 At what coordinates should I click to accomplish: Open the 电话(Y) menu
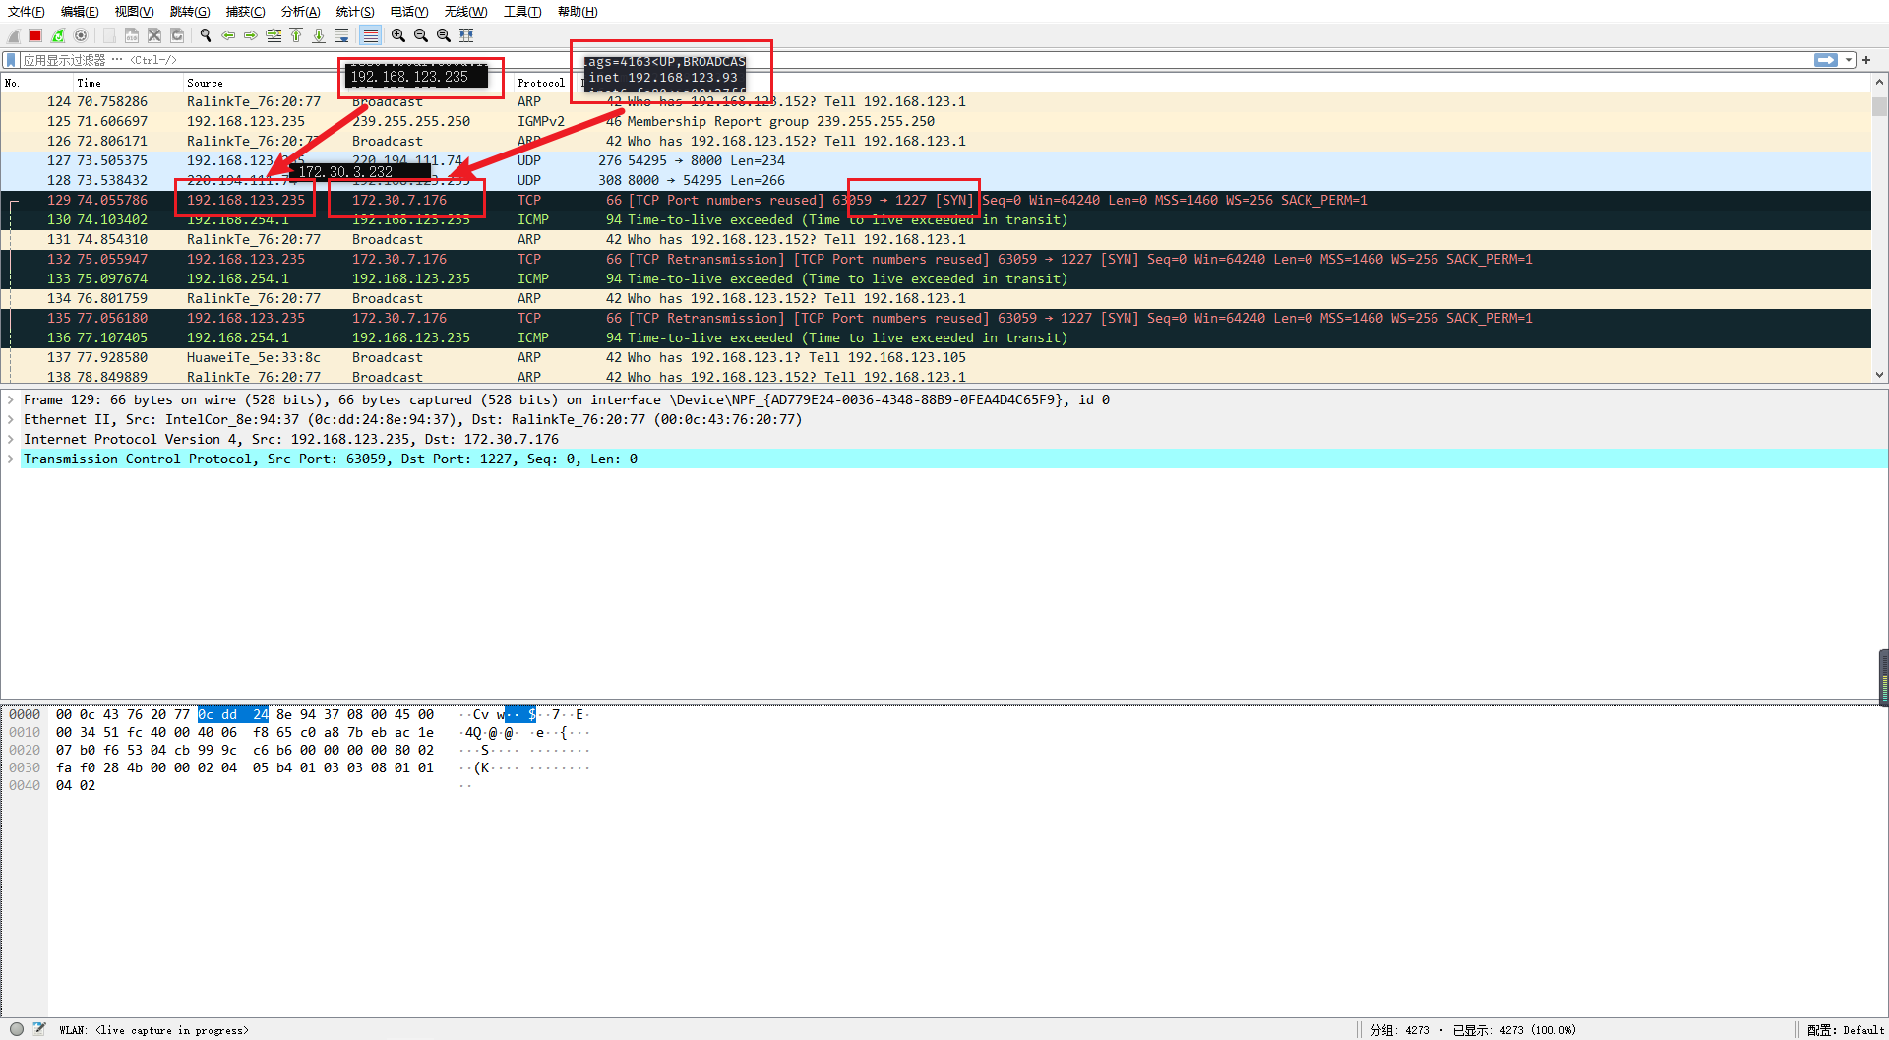tap(409, 12)
